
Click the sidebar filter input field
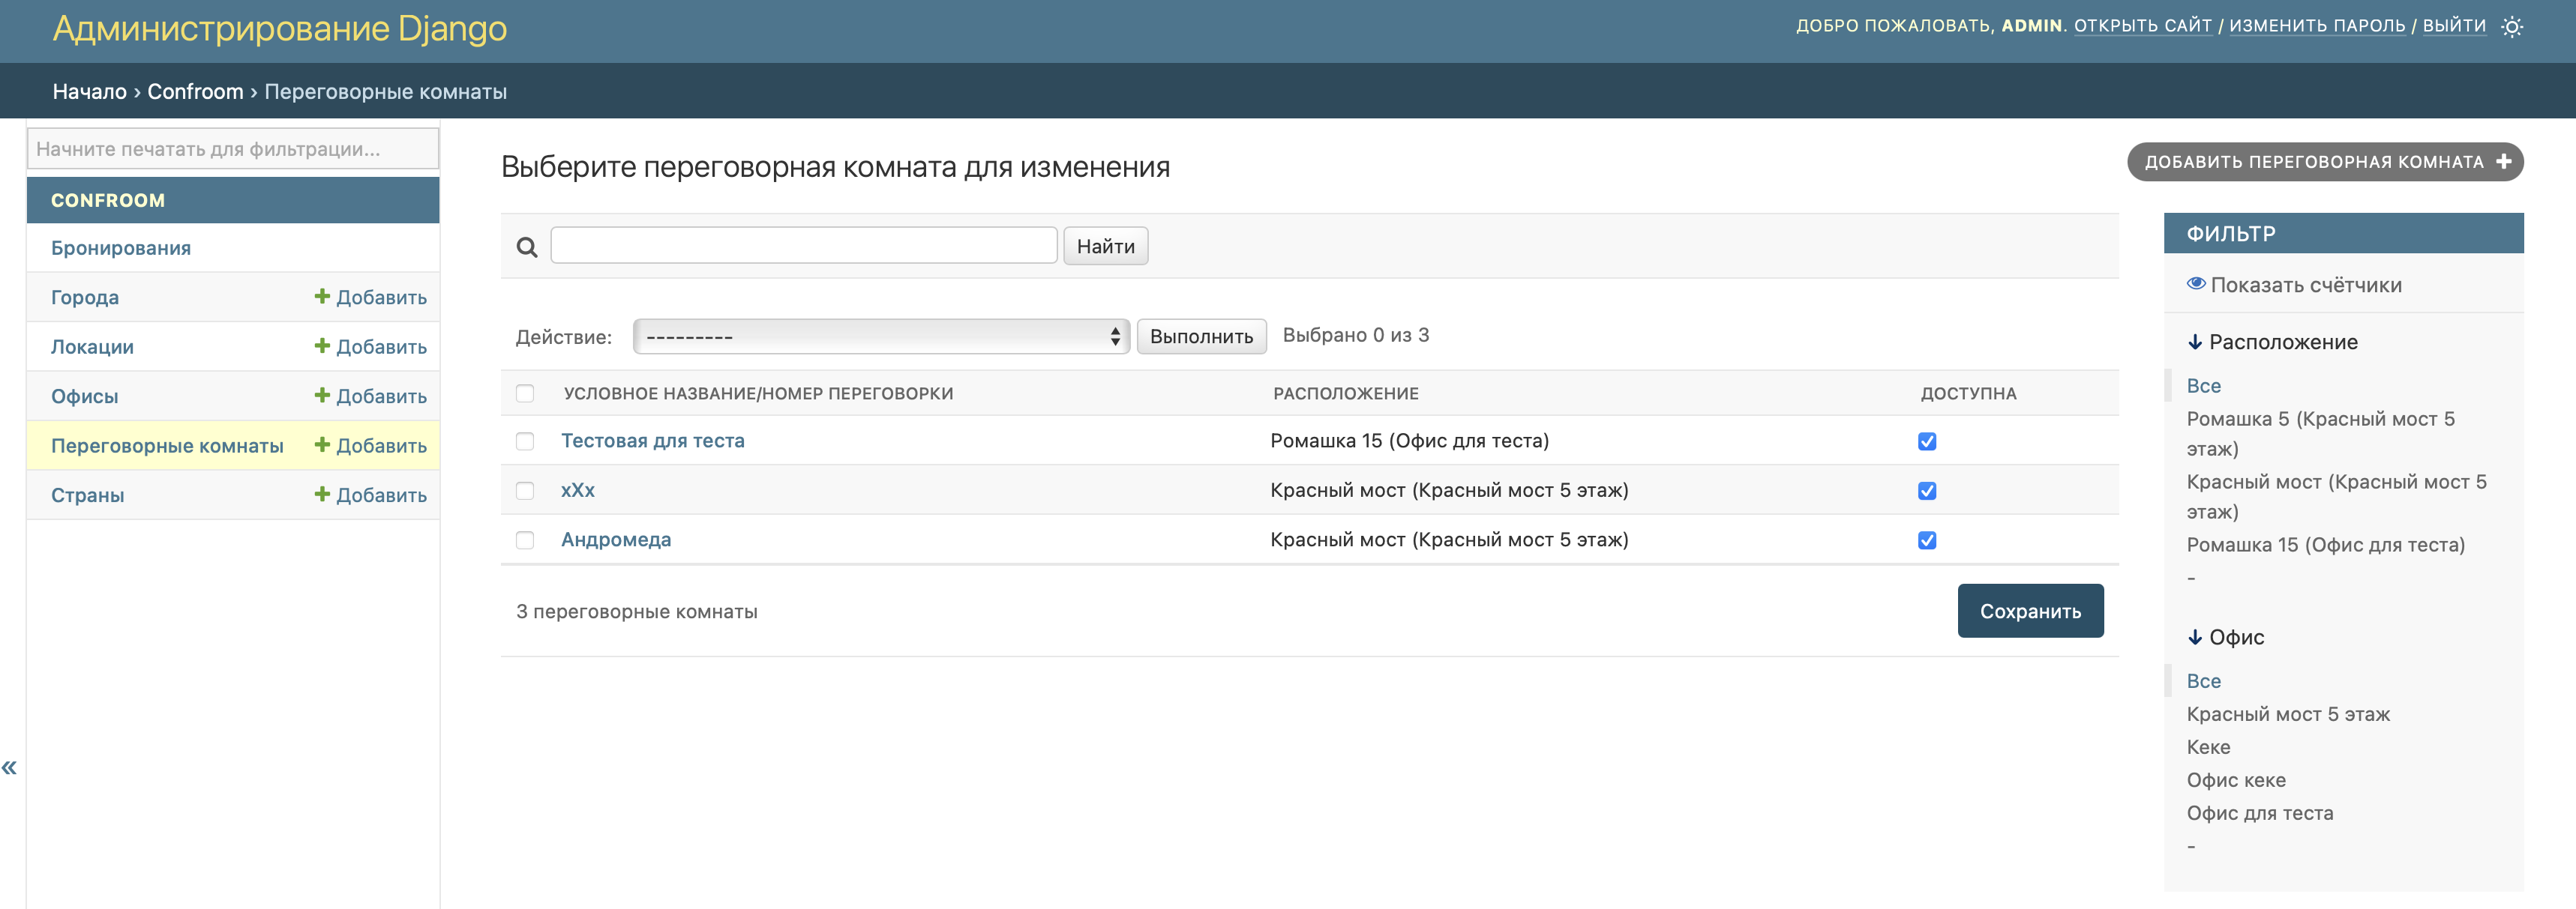232,149
